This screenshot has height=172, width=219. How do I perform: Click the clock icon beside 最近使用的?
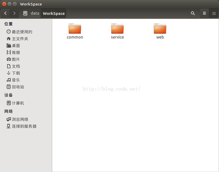tap(9, 32)
